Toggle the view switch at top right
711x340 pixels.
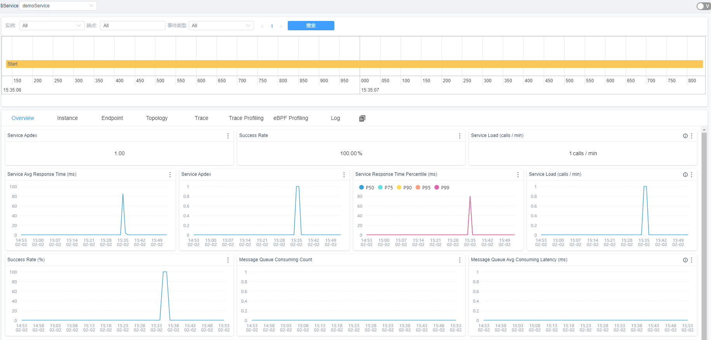[x=702, y=6]
